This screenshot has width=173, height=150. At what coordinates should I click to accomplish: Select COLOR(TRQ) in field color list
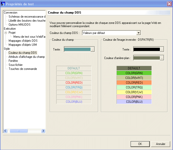(74, 87)
